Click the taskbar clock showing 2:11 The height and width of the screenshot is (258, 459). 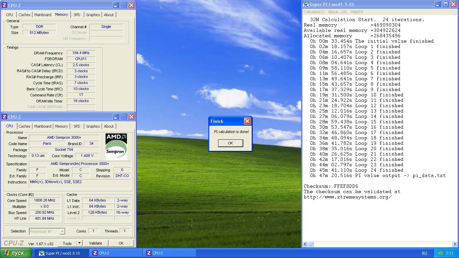[x=450, y=253]
